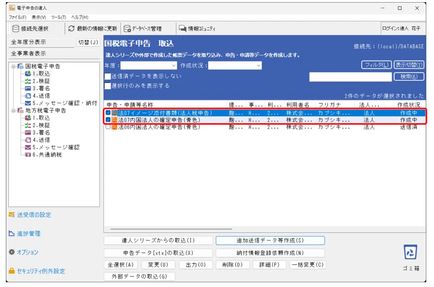This screenshot has width=434, height=287.
Task: Toggle 選択行のみを表示する checkbox
Action: (107, 86)
